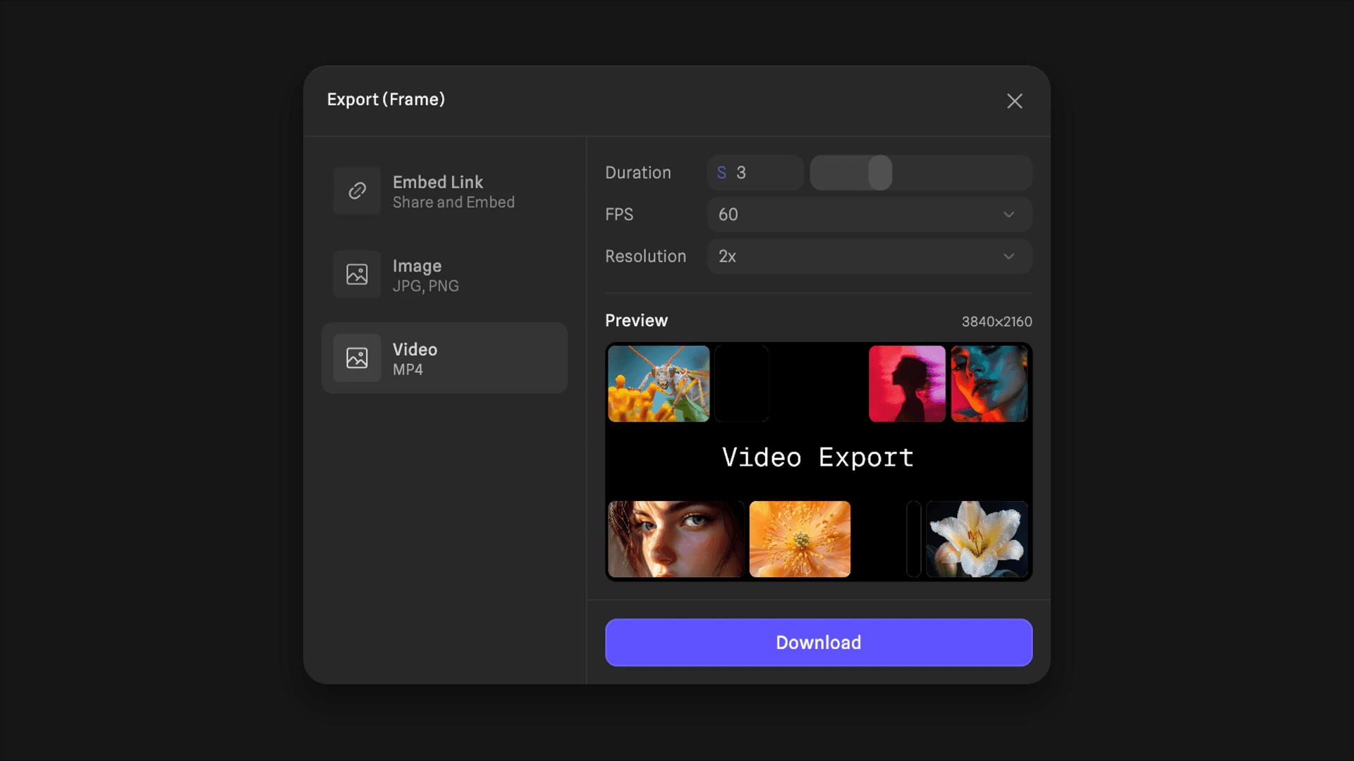Click the Duration value input field

tap(755, 173)
